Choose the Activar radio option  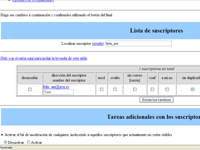click(x=28, y=142)
